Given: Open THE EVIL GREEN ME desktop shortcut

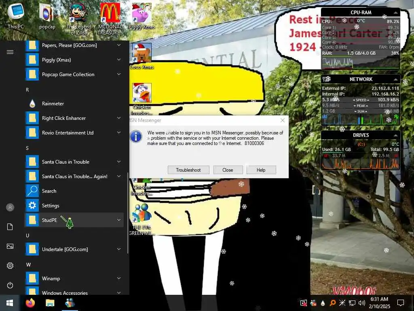Looking at the screenshot, I should (142, 219).
